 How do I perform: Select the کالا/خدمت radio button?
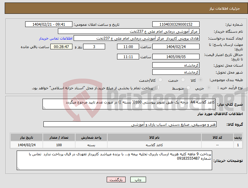(161, 80)
